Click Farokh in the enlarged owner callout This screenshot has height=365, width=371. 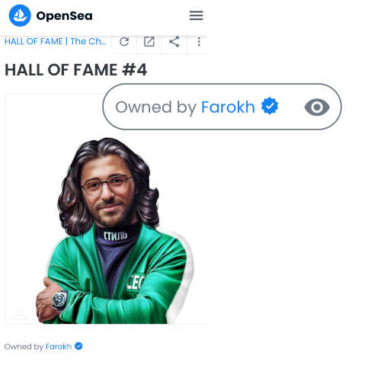228,107
